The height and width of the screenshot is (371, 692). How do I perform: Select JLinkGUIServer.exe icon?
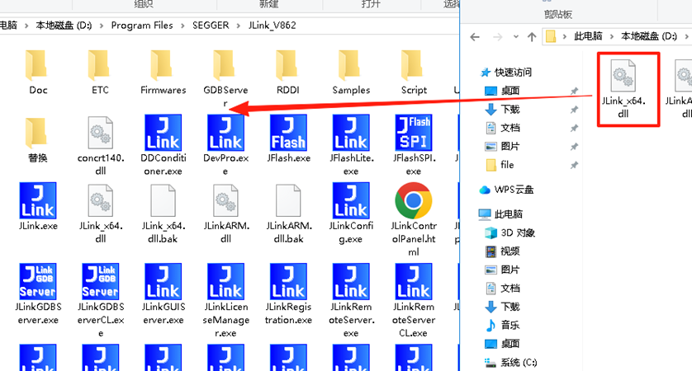click(163, 282)
